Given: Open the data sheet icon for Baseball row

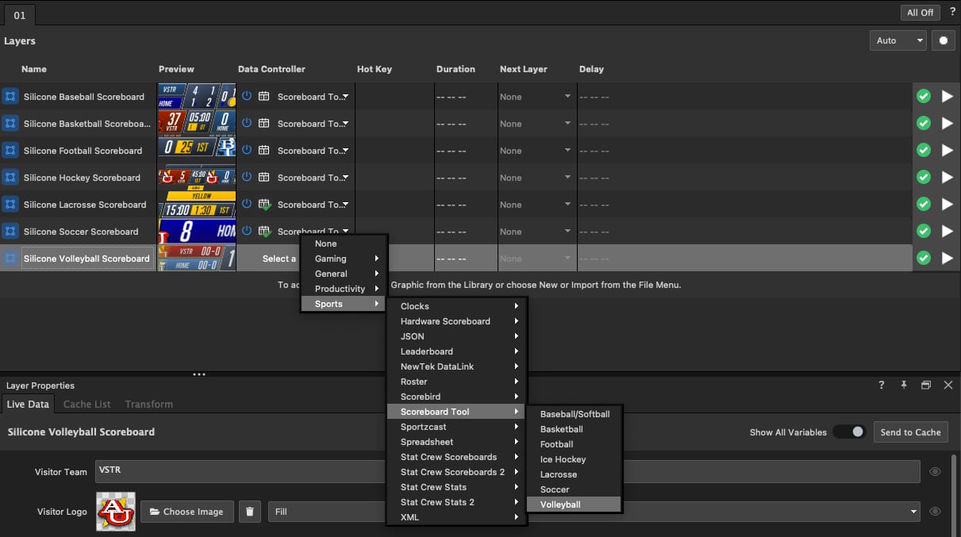Looking at the screenshot, I should coord(263,97).
